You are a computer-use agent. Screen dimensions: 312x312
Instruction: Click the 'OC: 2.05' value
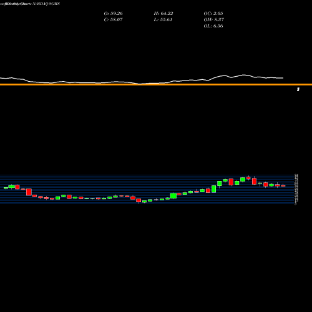[x=213, y=14]
